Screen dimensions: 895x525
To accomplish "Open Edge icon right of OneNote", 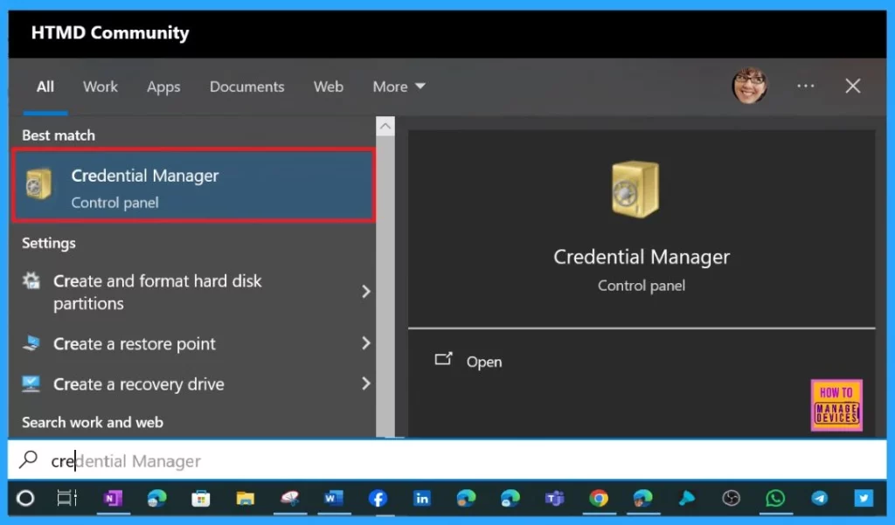I will (156, 499).
